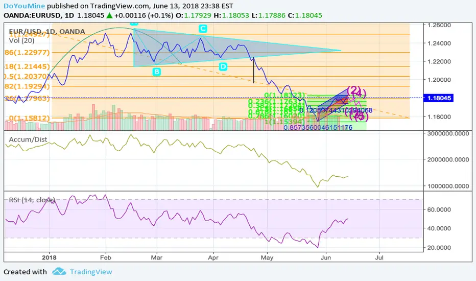Click the open value O:1.17929
The height and width of the screenshot is (281, 476).
(x=194, y=15)
